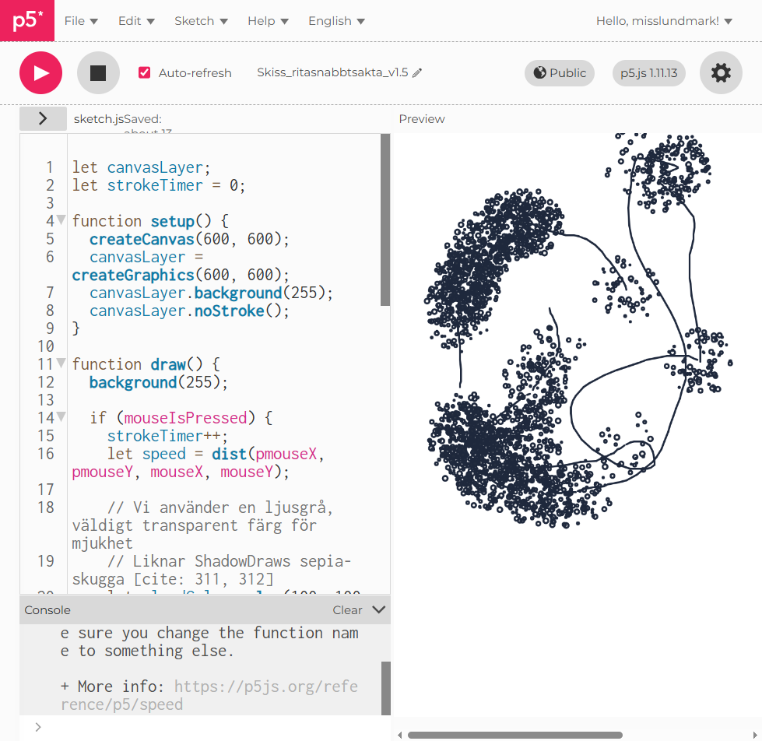Open the English language dropdown

coord(336,21)
